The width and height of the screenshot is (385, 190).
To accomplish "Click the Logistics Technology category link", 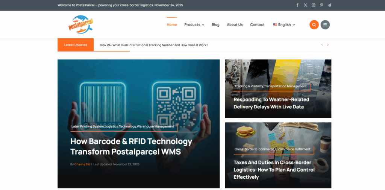I will click(x=120, y=126).
